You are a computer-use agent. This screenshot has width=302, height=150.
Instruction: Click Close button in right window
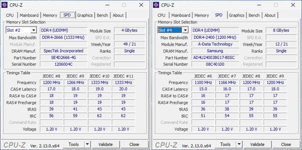(286, 144)
